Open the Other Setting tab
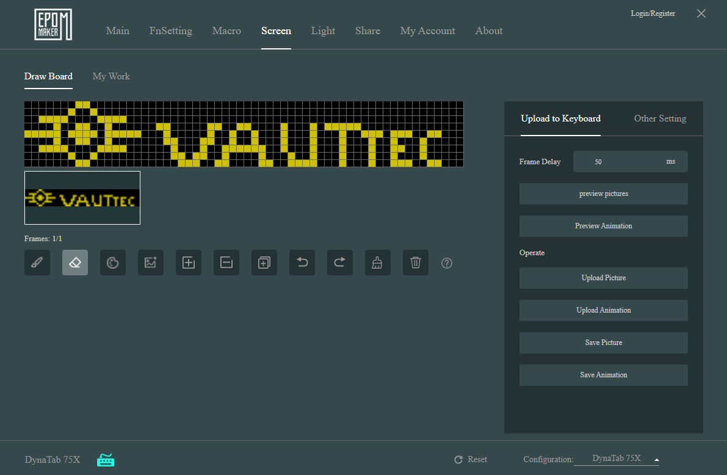Screen dimensions: 727x475 [x=660, y=118]
